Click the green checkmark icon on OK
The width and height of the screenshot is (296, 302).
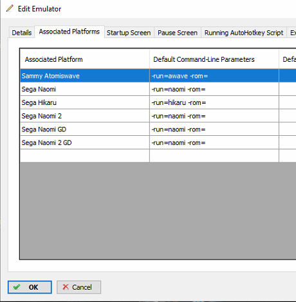point(17,287)
